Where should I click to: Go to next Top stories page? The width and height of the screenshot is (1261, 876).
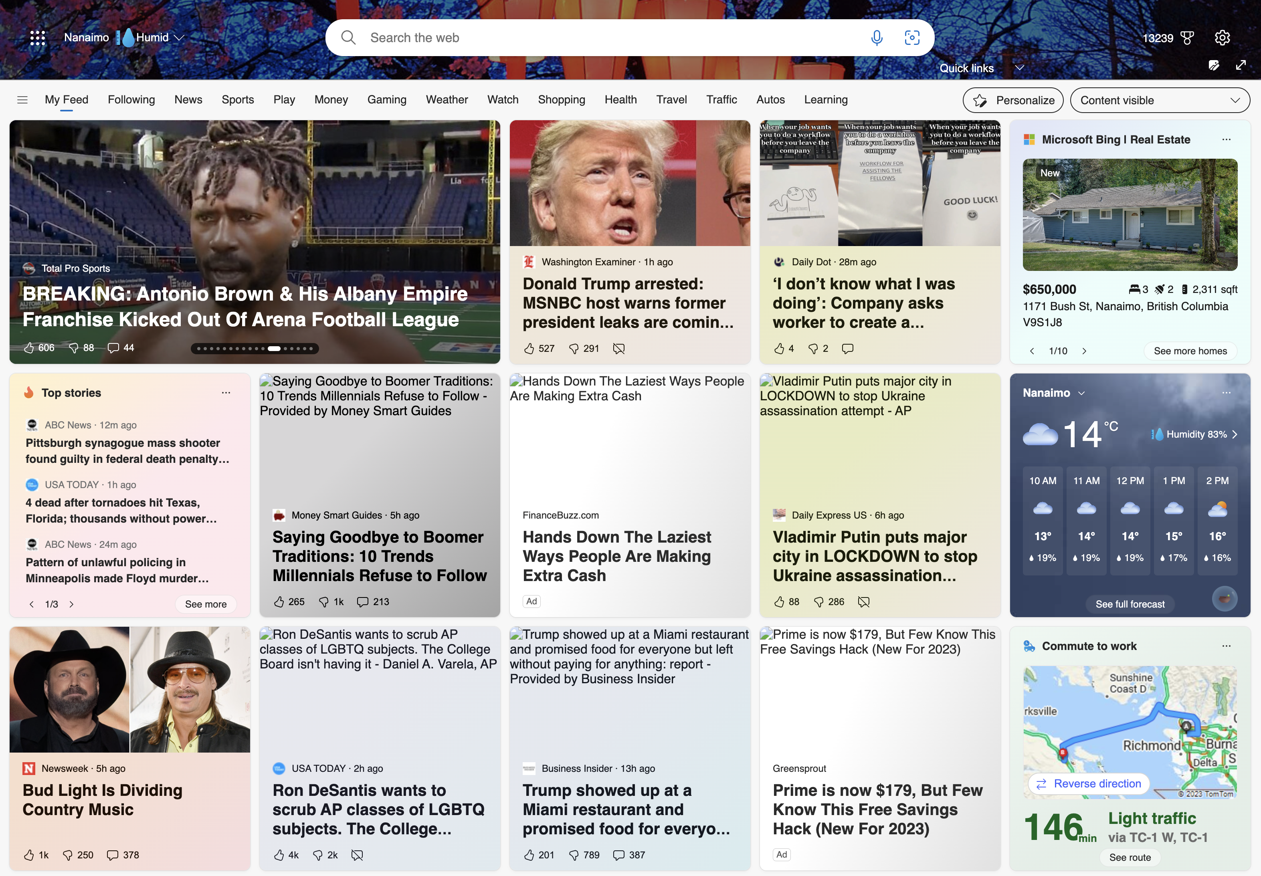tap(71, 604)
